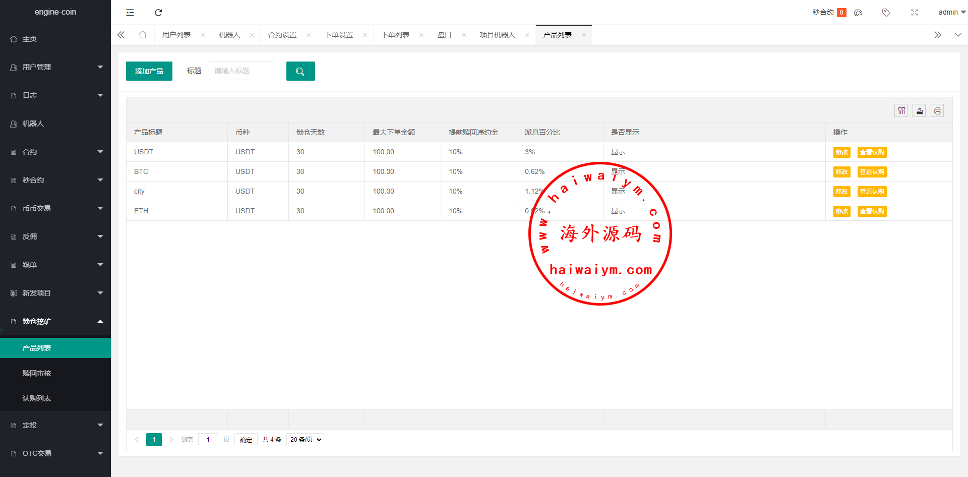
Task: Click the magnifier search button
Action: point(300,71)
